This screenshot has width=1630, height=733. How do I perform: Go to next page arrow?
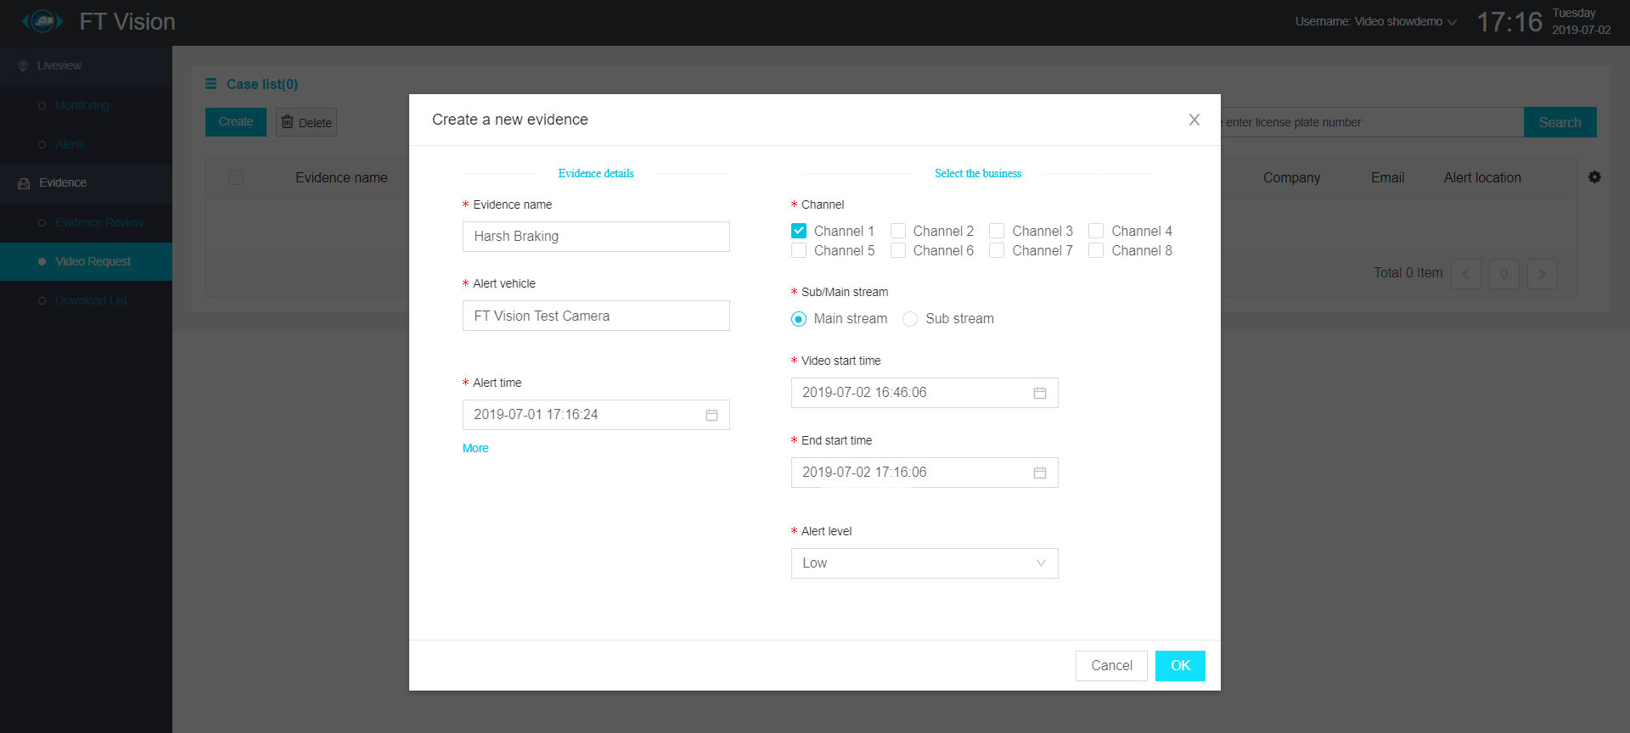coord(1543,274)
